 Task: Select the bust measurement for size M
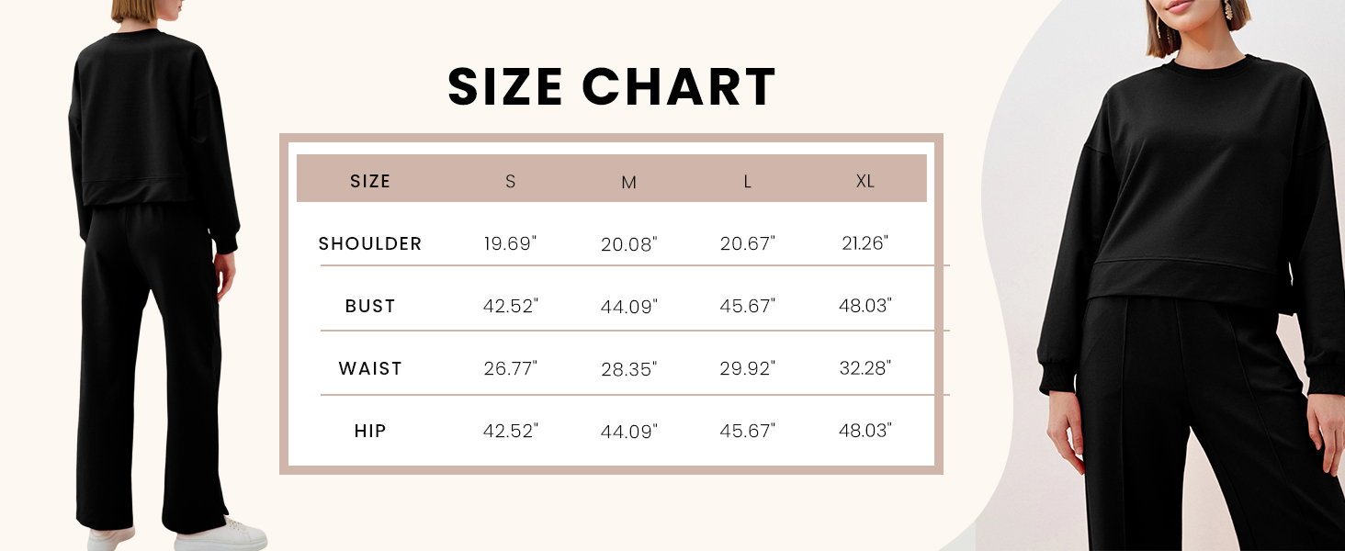[629, 307]
